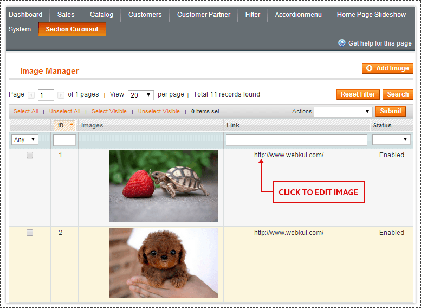Image resolution: width=421 pixels, height=308 pixels.
Task: Go to next page arrow icon
Action: 61,95
